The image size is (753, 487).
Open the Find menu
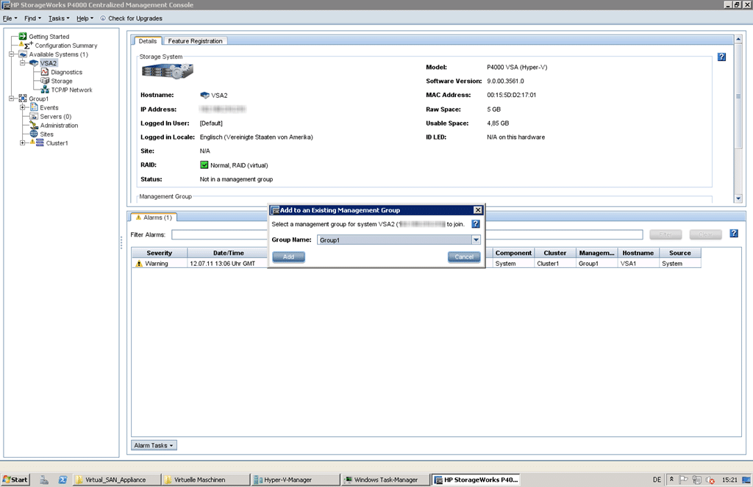[32, 18]
